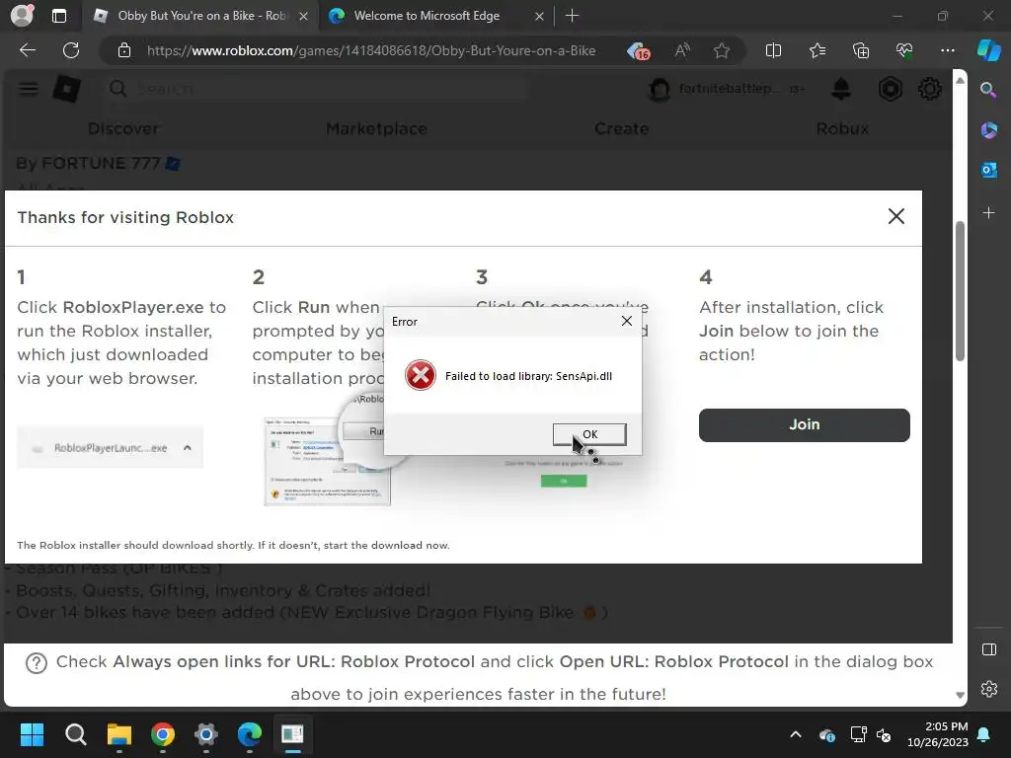
Task: Open tab actions menu
Action: click(x=58, y=16)
